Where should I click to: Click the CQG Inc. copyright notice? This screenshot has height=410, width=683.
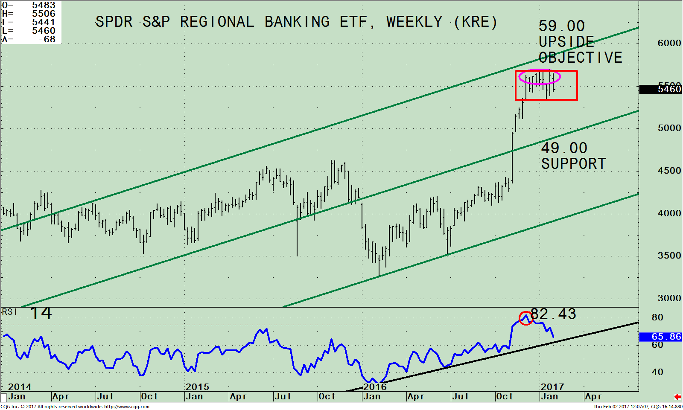[x=52, y=407]
